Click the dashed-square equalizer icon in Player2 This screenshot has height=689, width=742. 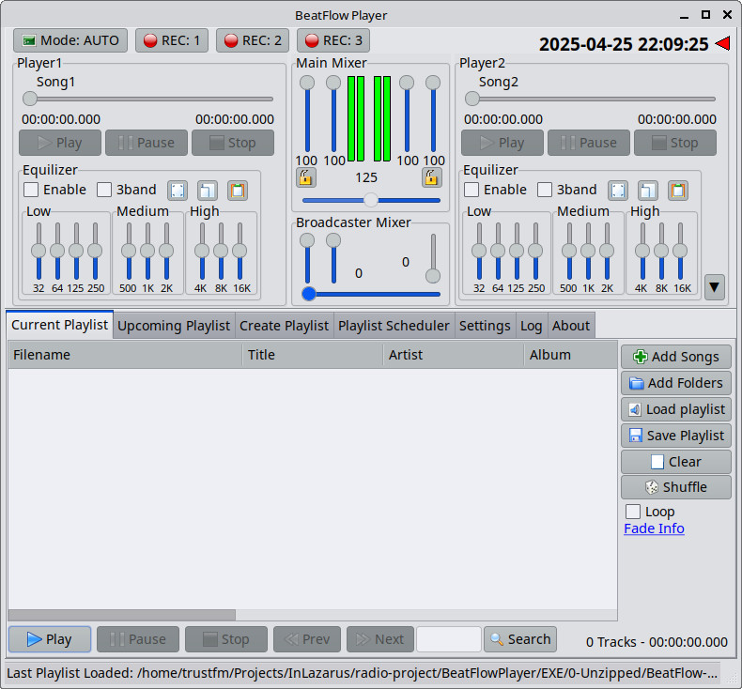coord(618,190)
